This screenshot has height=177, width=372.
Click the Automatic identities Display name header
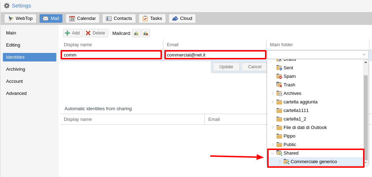pyautogui.click(x=132, y=119)
